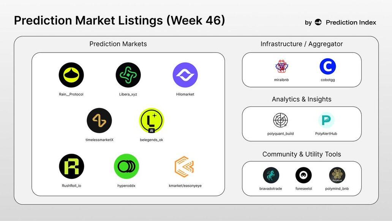This screenshot has height=221, width=392.
Task: Click the foreseelol black circle icon
Action: pyautogui.click(x=303, y=175)
